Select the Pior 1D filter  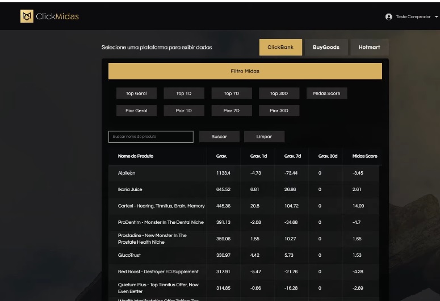184,111
